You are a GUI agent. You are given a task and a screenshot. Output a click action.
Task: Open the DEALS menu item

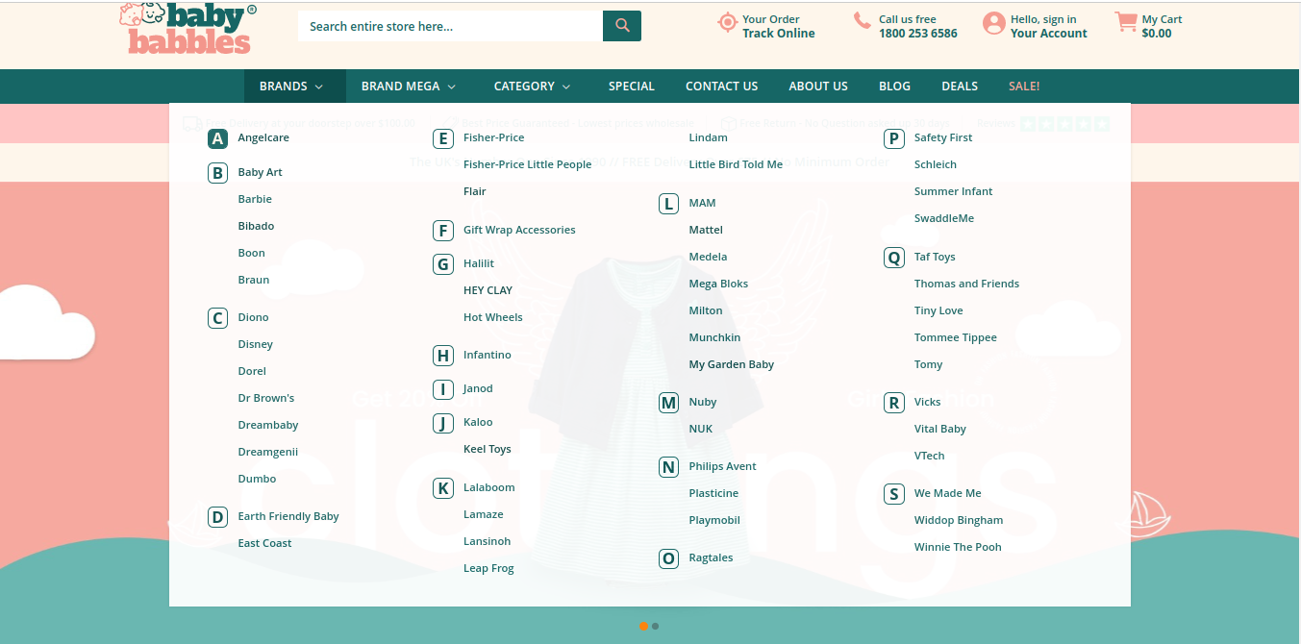click(x=960, y=87)
